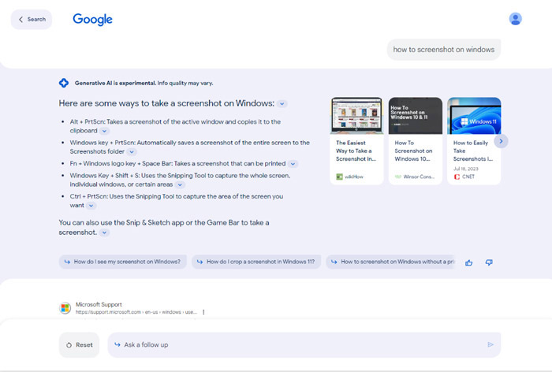Open the wikiHow 'The Easiest Way' card thumbnail
This screenshot has width=552, height=372.
pyautogui.click(x=356, y=116)
